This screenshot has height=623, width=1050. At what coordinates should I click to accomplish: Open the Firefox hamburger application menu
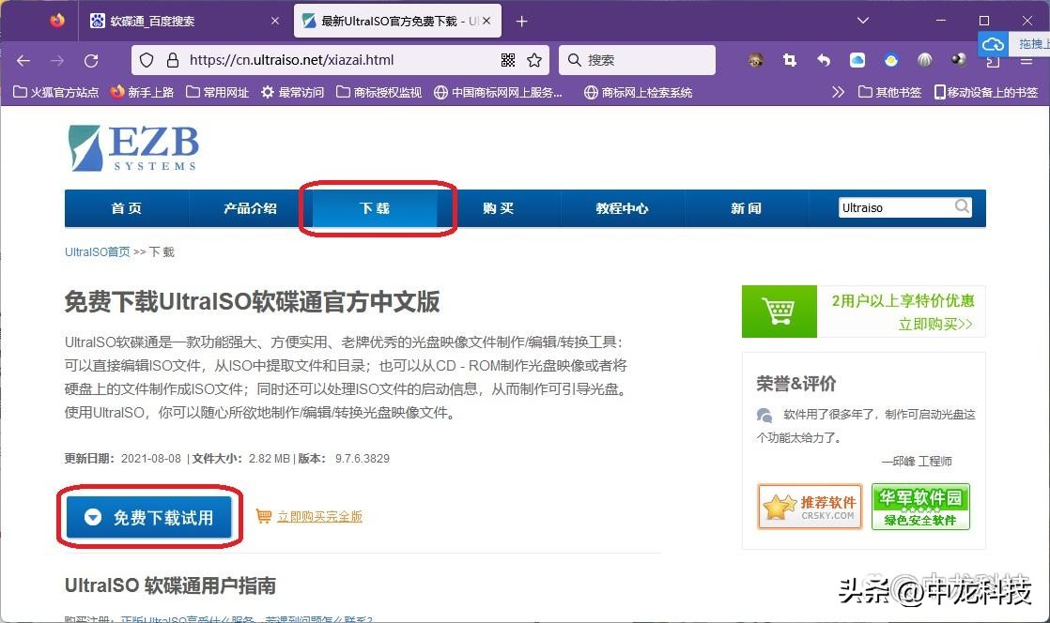(1025, 60)
